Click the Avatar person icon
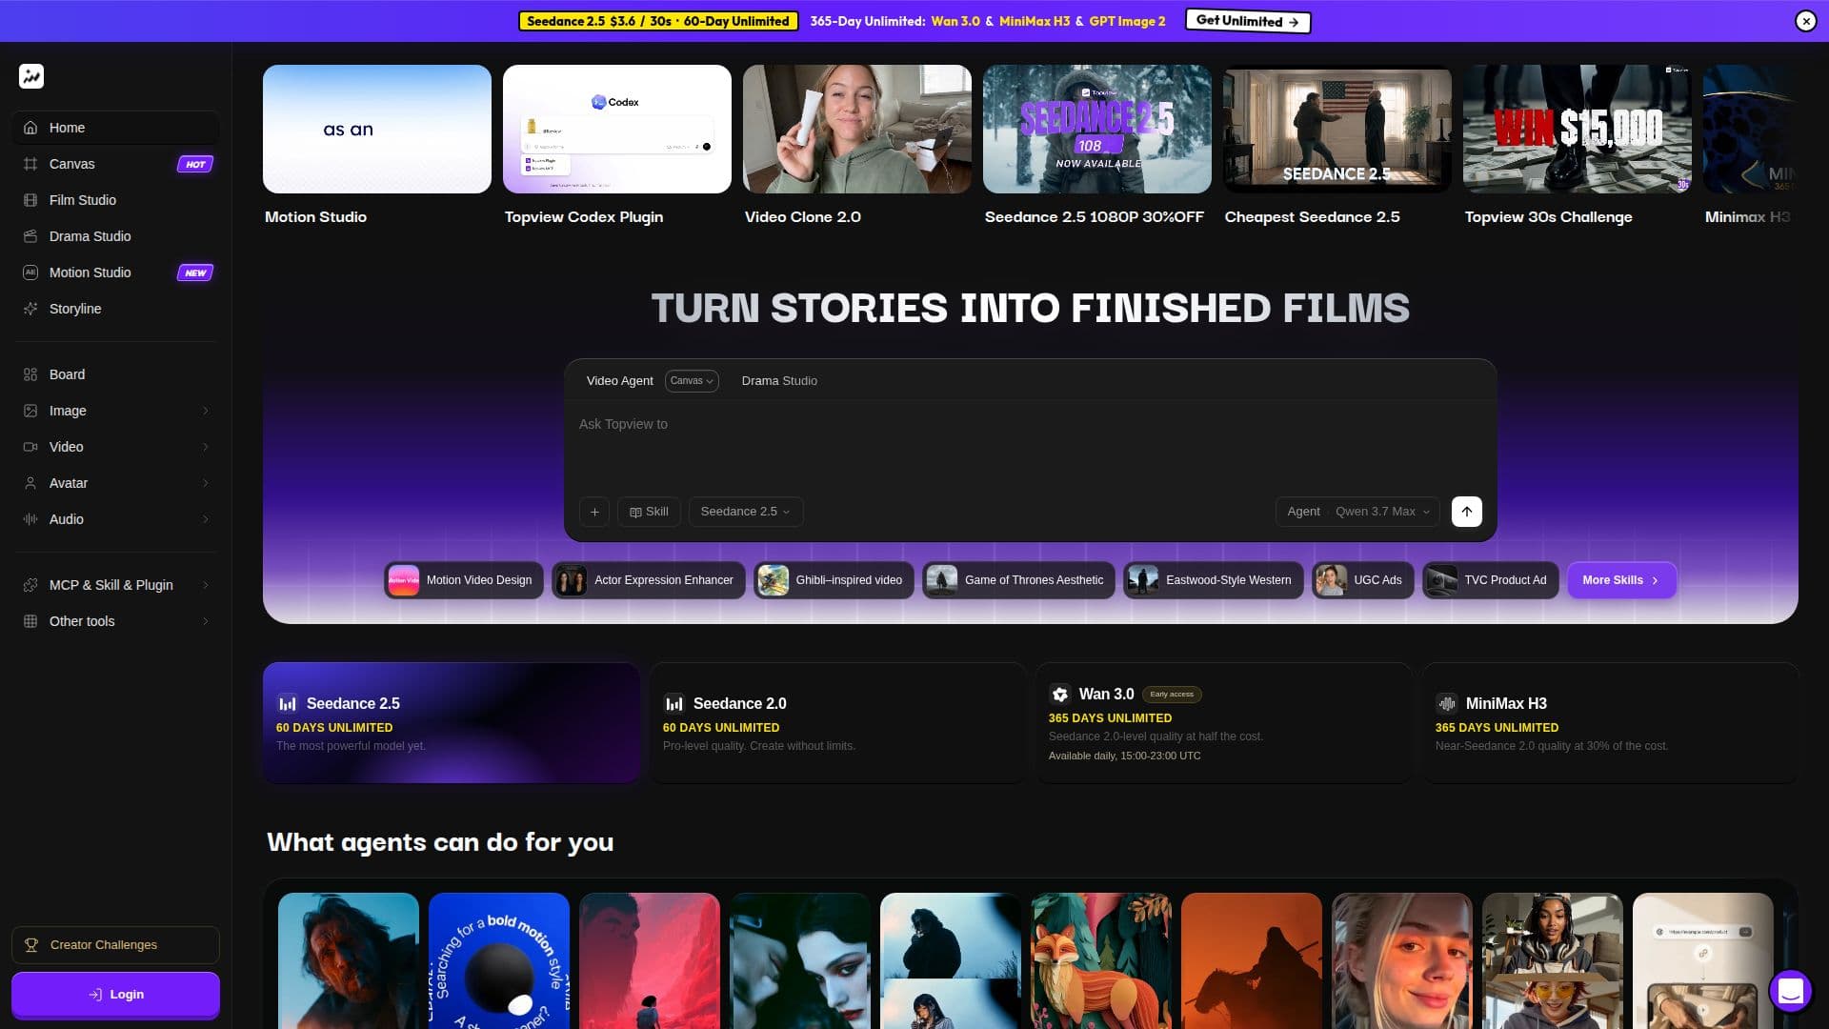The height and width of the screenshot is (1029, 1829). [x=30, y=483]
